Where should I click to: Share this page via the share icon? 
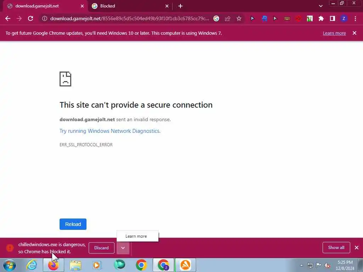pyautogui.click(x=227, y=18)
